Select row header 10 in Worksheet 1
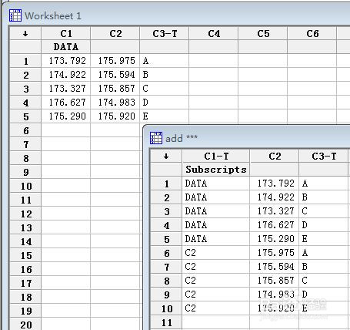Screen dimensions: 350x330 pos(25,186)
